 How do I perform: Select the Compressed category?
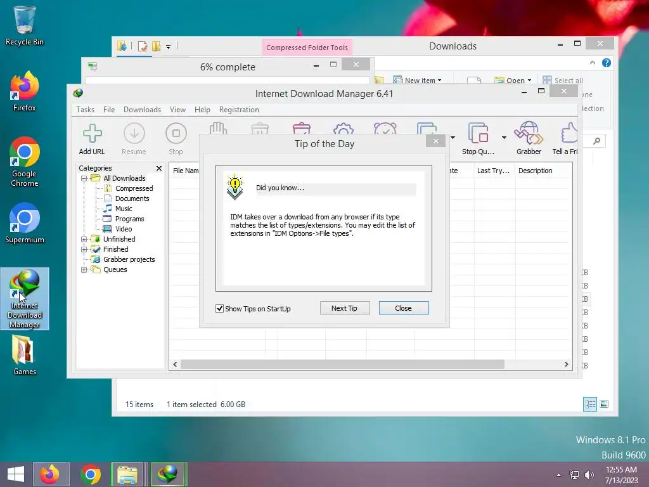click(x=134, y=188)
